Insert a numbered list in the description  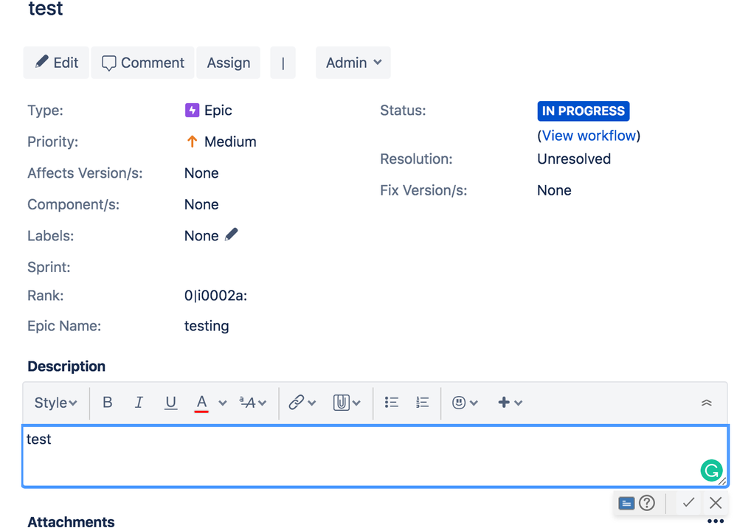click(x=421, y=403)
